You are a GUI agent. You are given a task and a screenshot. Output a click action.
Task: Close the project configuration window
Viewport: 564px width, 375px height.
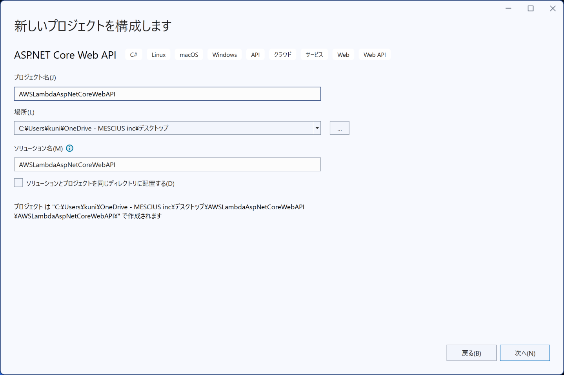553,8
